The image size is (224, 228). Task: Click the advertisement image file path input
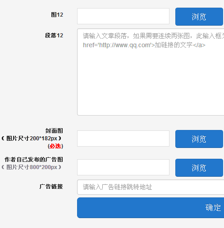click(x=123, y=167)
